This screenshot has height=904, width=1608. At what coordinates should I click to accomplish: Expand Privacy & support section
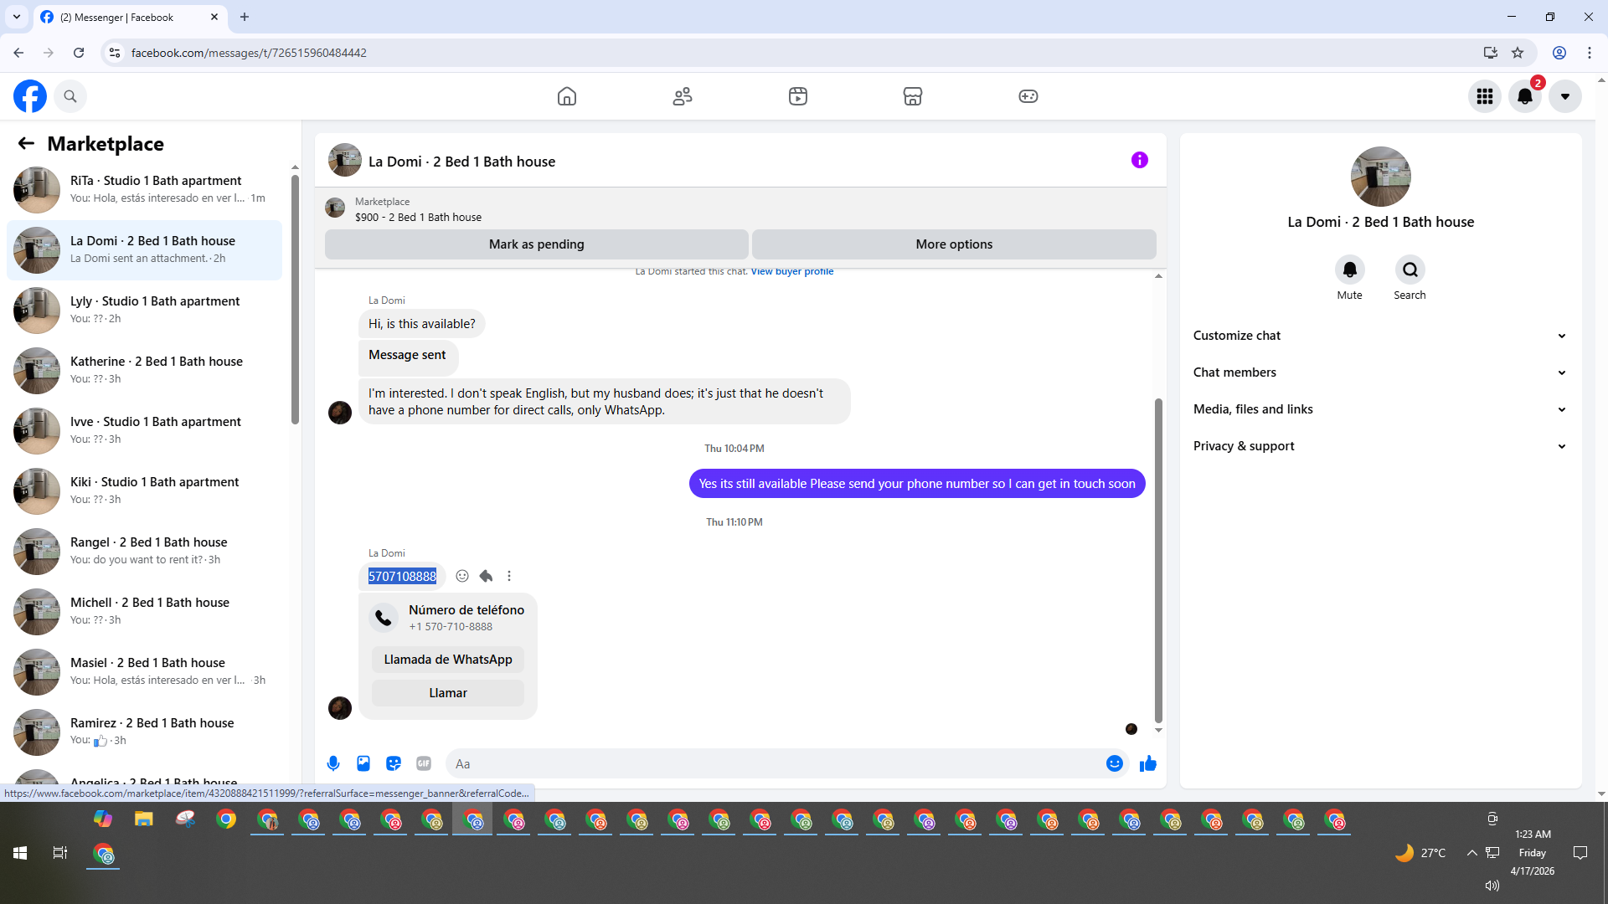click(x=1380, y=446)
